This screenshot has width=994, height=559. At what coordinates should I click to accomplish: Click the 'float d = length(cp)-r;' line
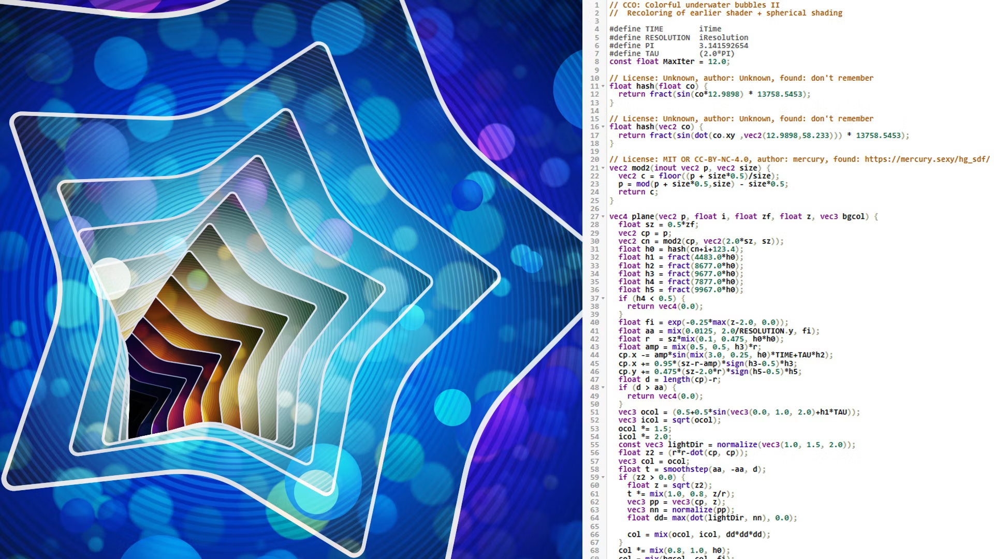pyautogui.click(x=669, y=379)
